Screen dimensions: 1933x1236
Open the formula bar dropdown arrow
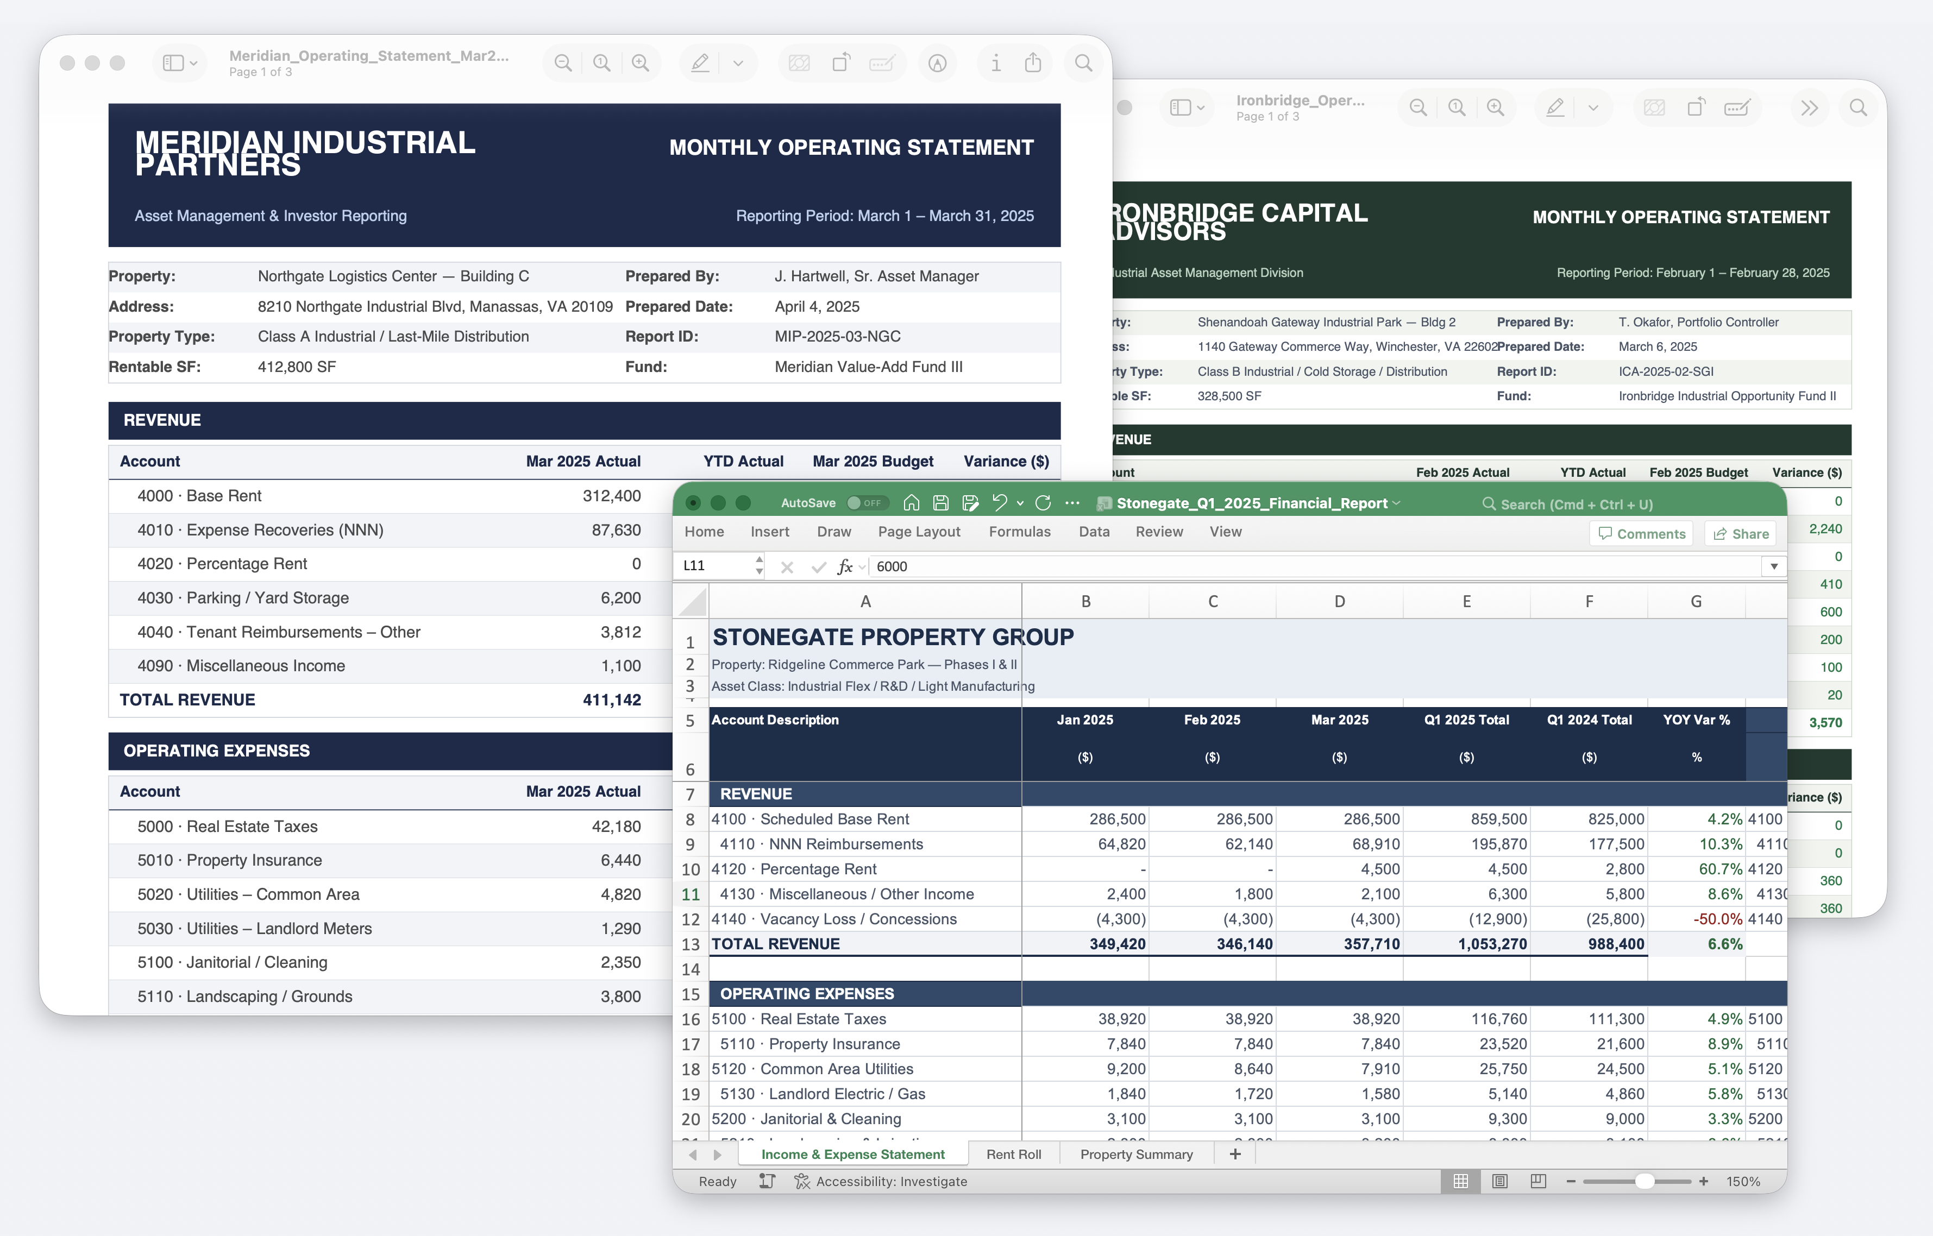click(x=1773, y=566)
